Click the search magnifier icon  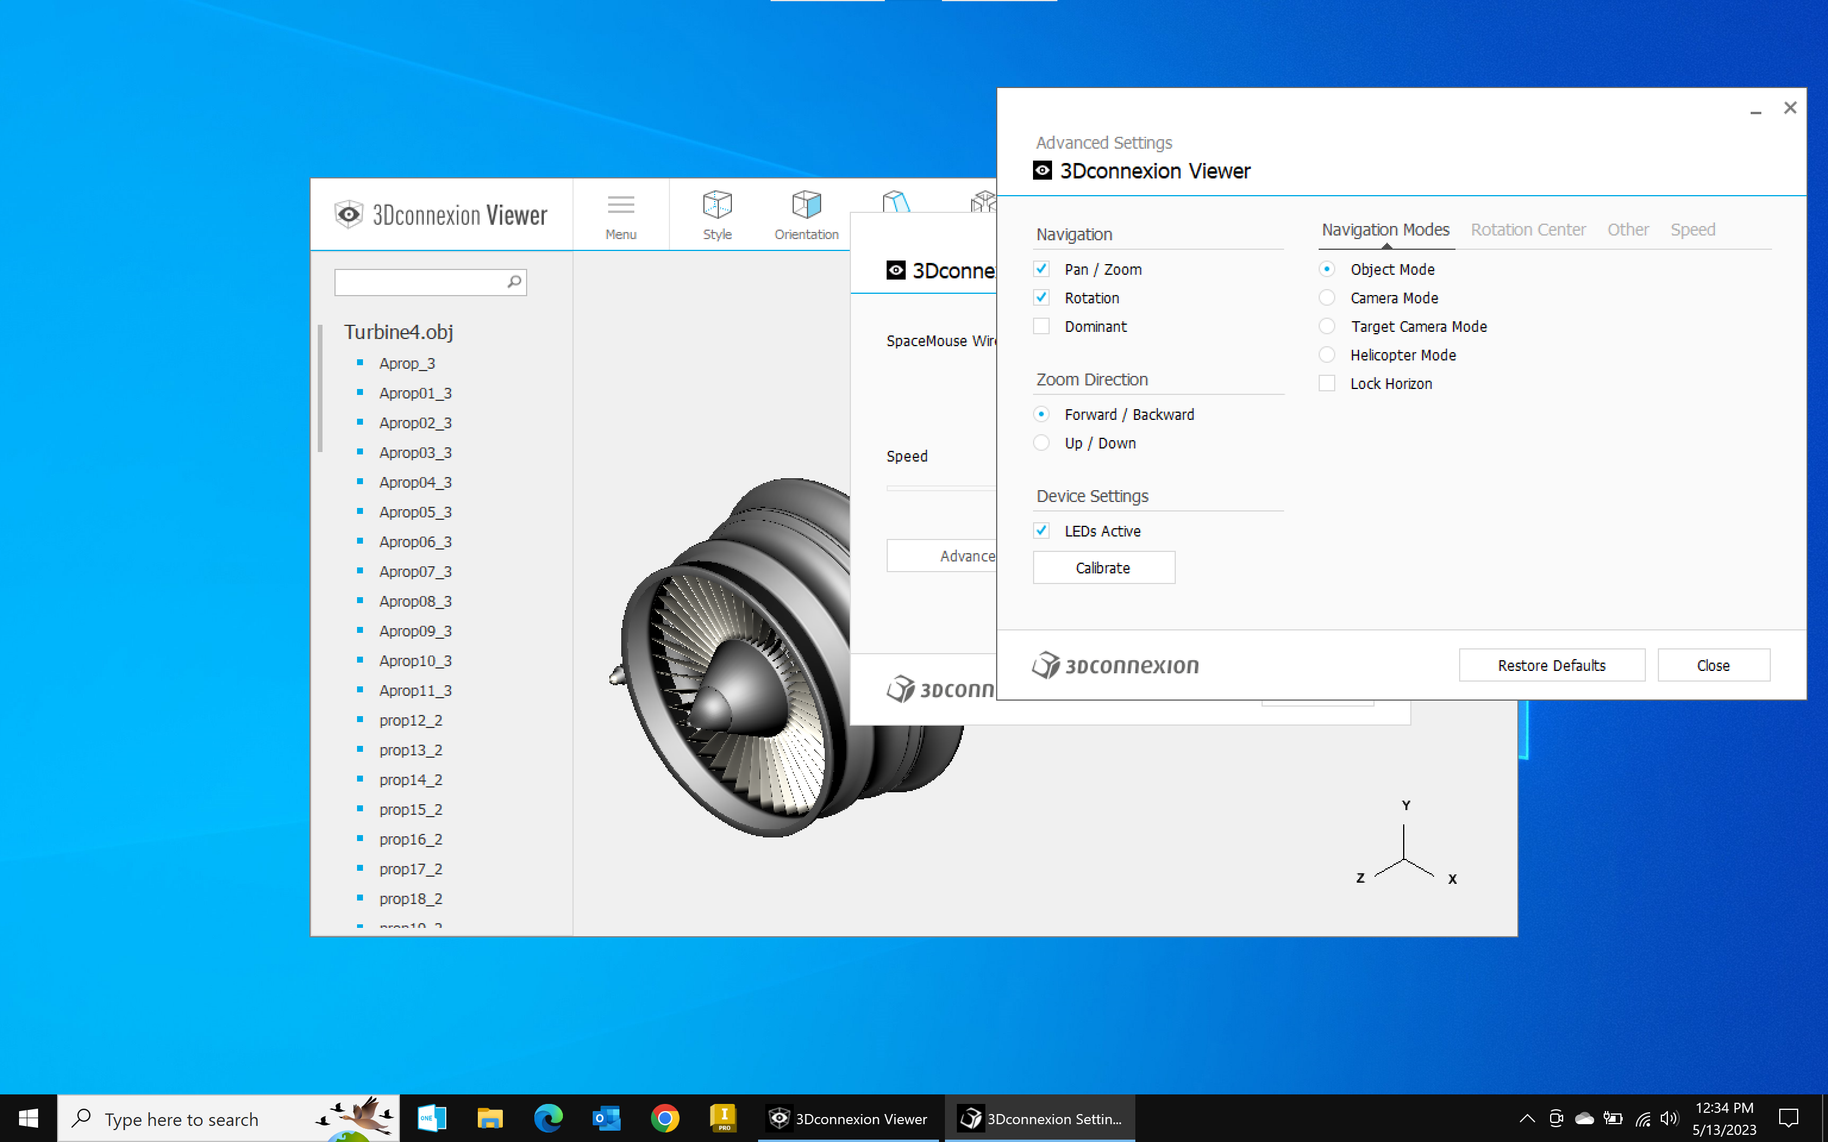point(514,282)
